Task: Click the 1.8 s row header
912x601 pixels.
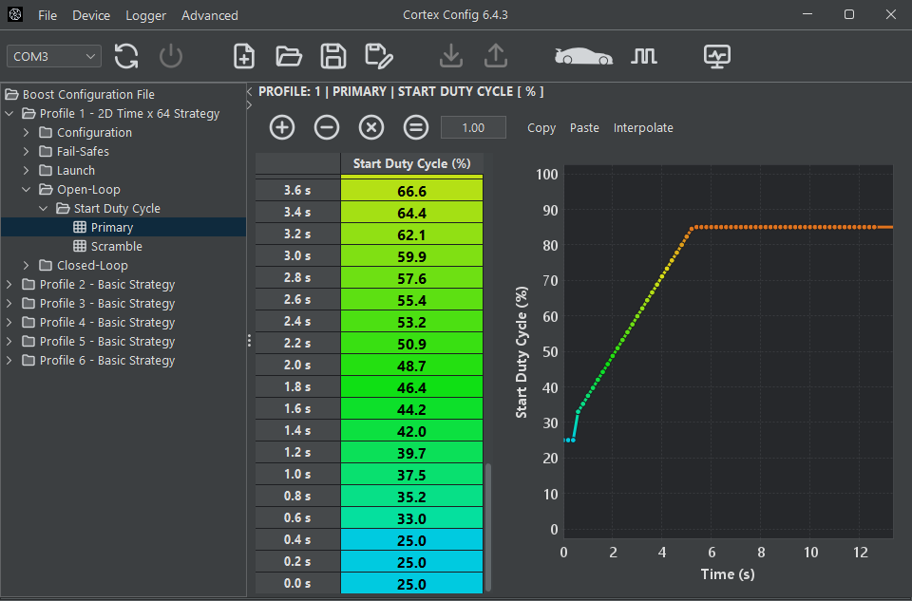Action: click(297, 387)
